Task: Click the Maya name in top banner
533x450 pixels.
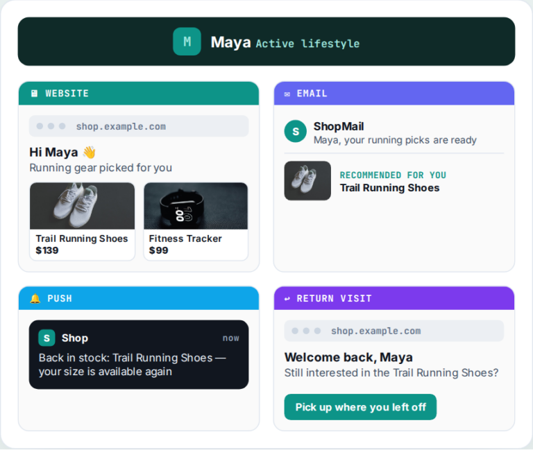Action: (231, 42)
